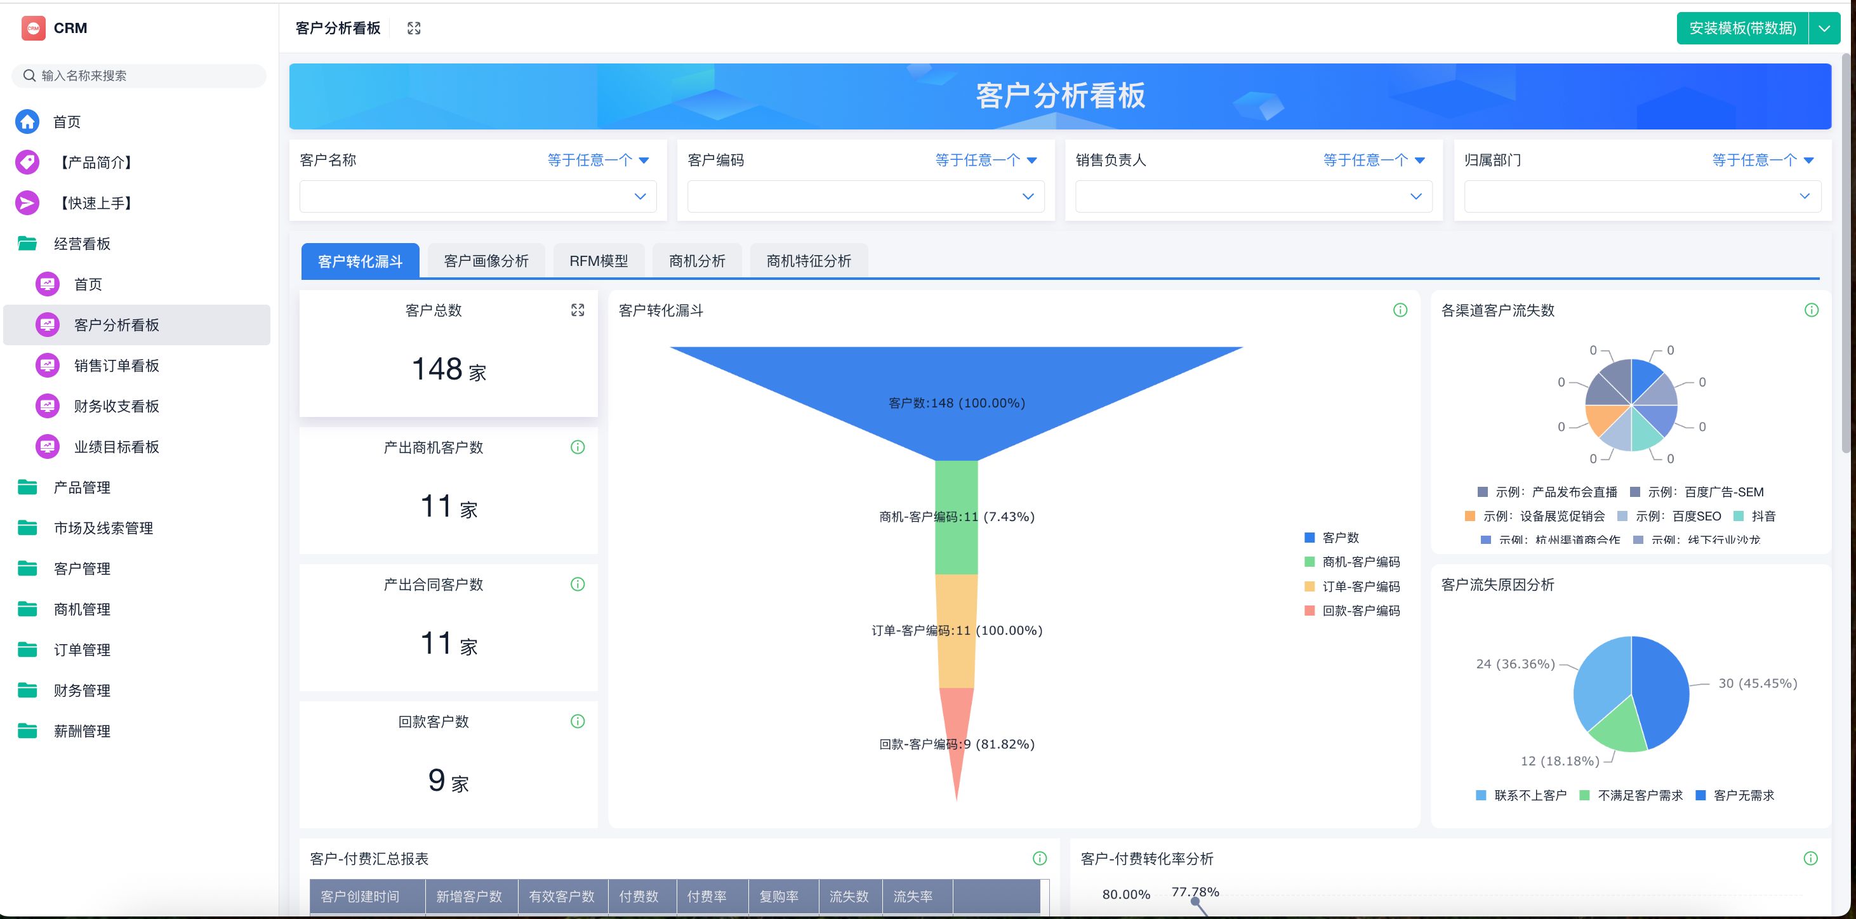
Task: Open 等于任意一个 operator dropdown for 销售负责人
Action: pos(1373,160)
